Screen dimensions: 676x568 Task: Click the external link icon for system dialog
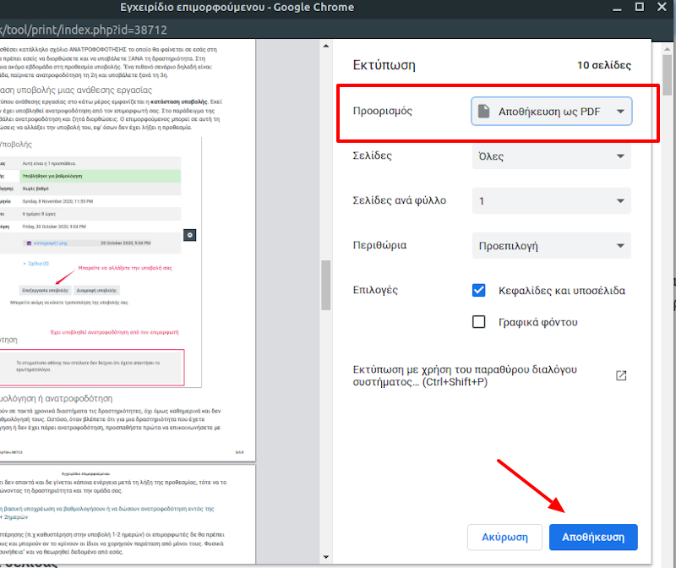tap(621, 375)
